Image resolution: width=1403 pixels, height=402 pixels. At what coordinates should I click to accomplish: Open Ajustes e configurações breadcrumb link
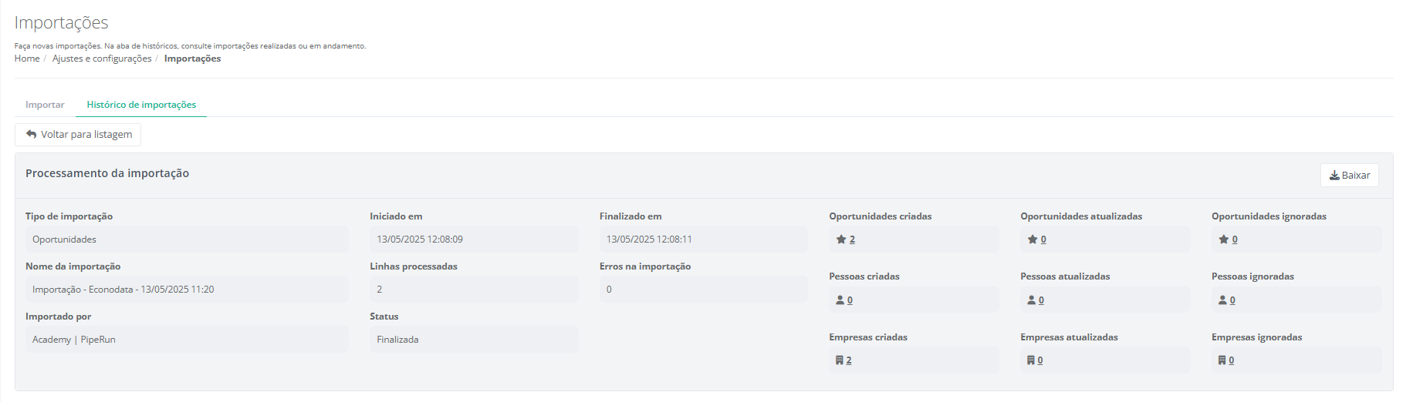(102, 59)
